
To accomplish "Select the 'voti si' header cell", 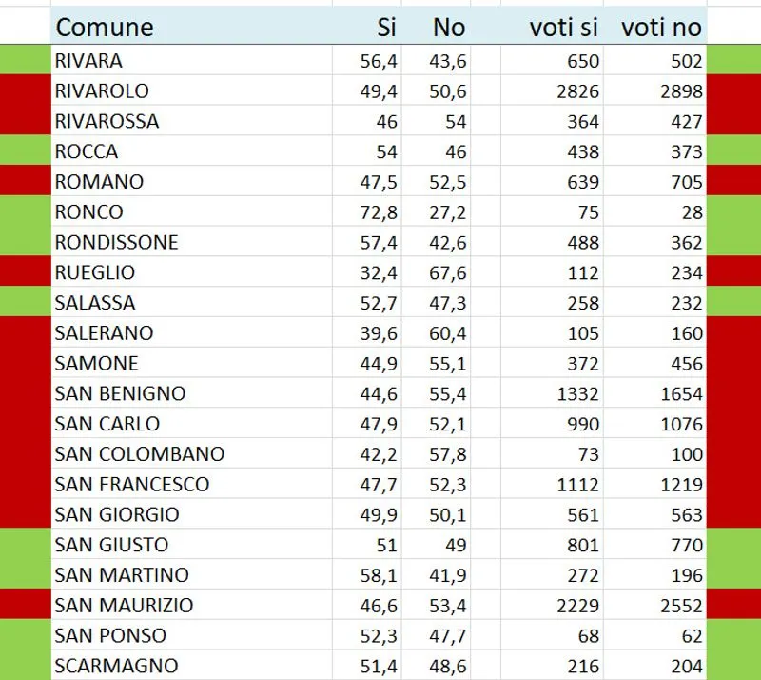I will [x=552, y=28].
